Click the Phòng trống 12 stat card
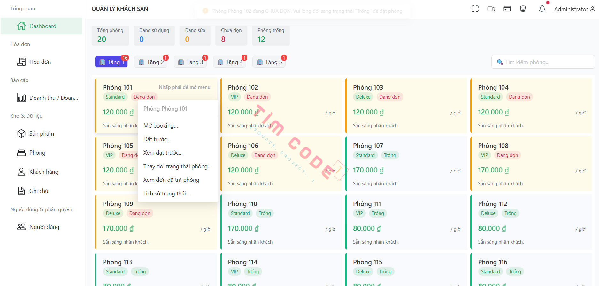This screenshot has height=286, width=599. [271, 35]
